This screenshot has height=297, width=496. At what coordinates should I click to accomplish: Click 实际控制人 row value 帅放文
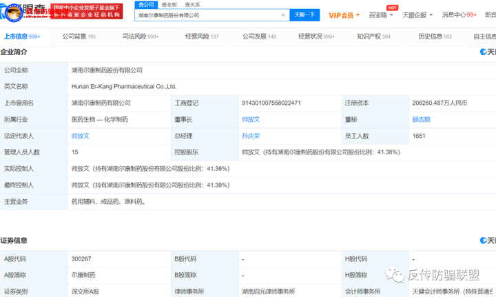coord(150,169)
